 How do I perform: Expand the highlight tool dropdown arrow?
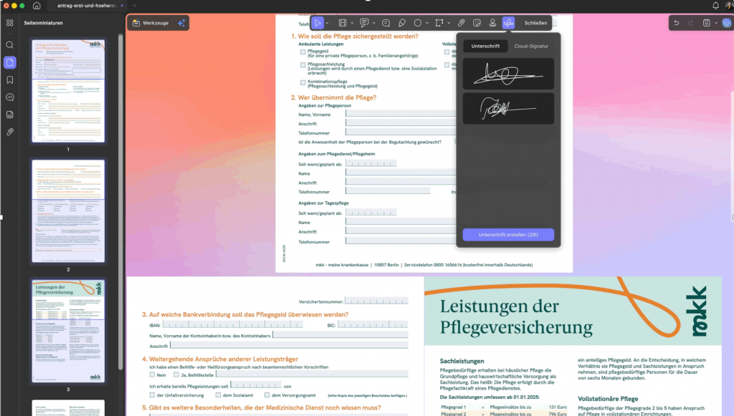pyautogui.click(x=352, y=23)
